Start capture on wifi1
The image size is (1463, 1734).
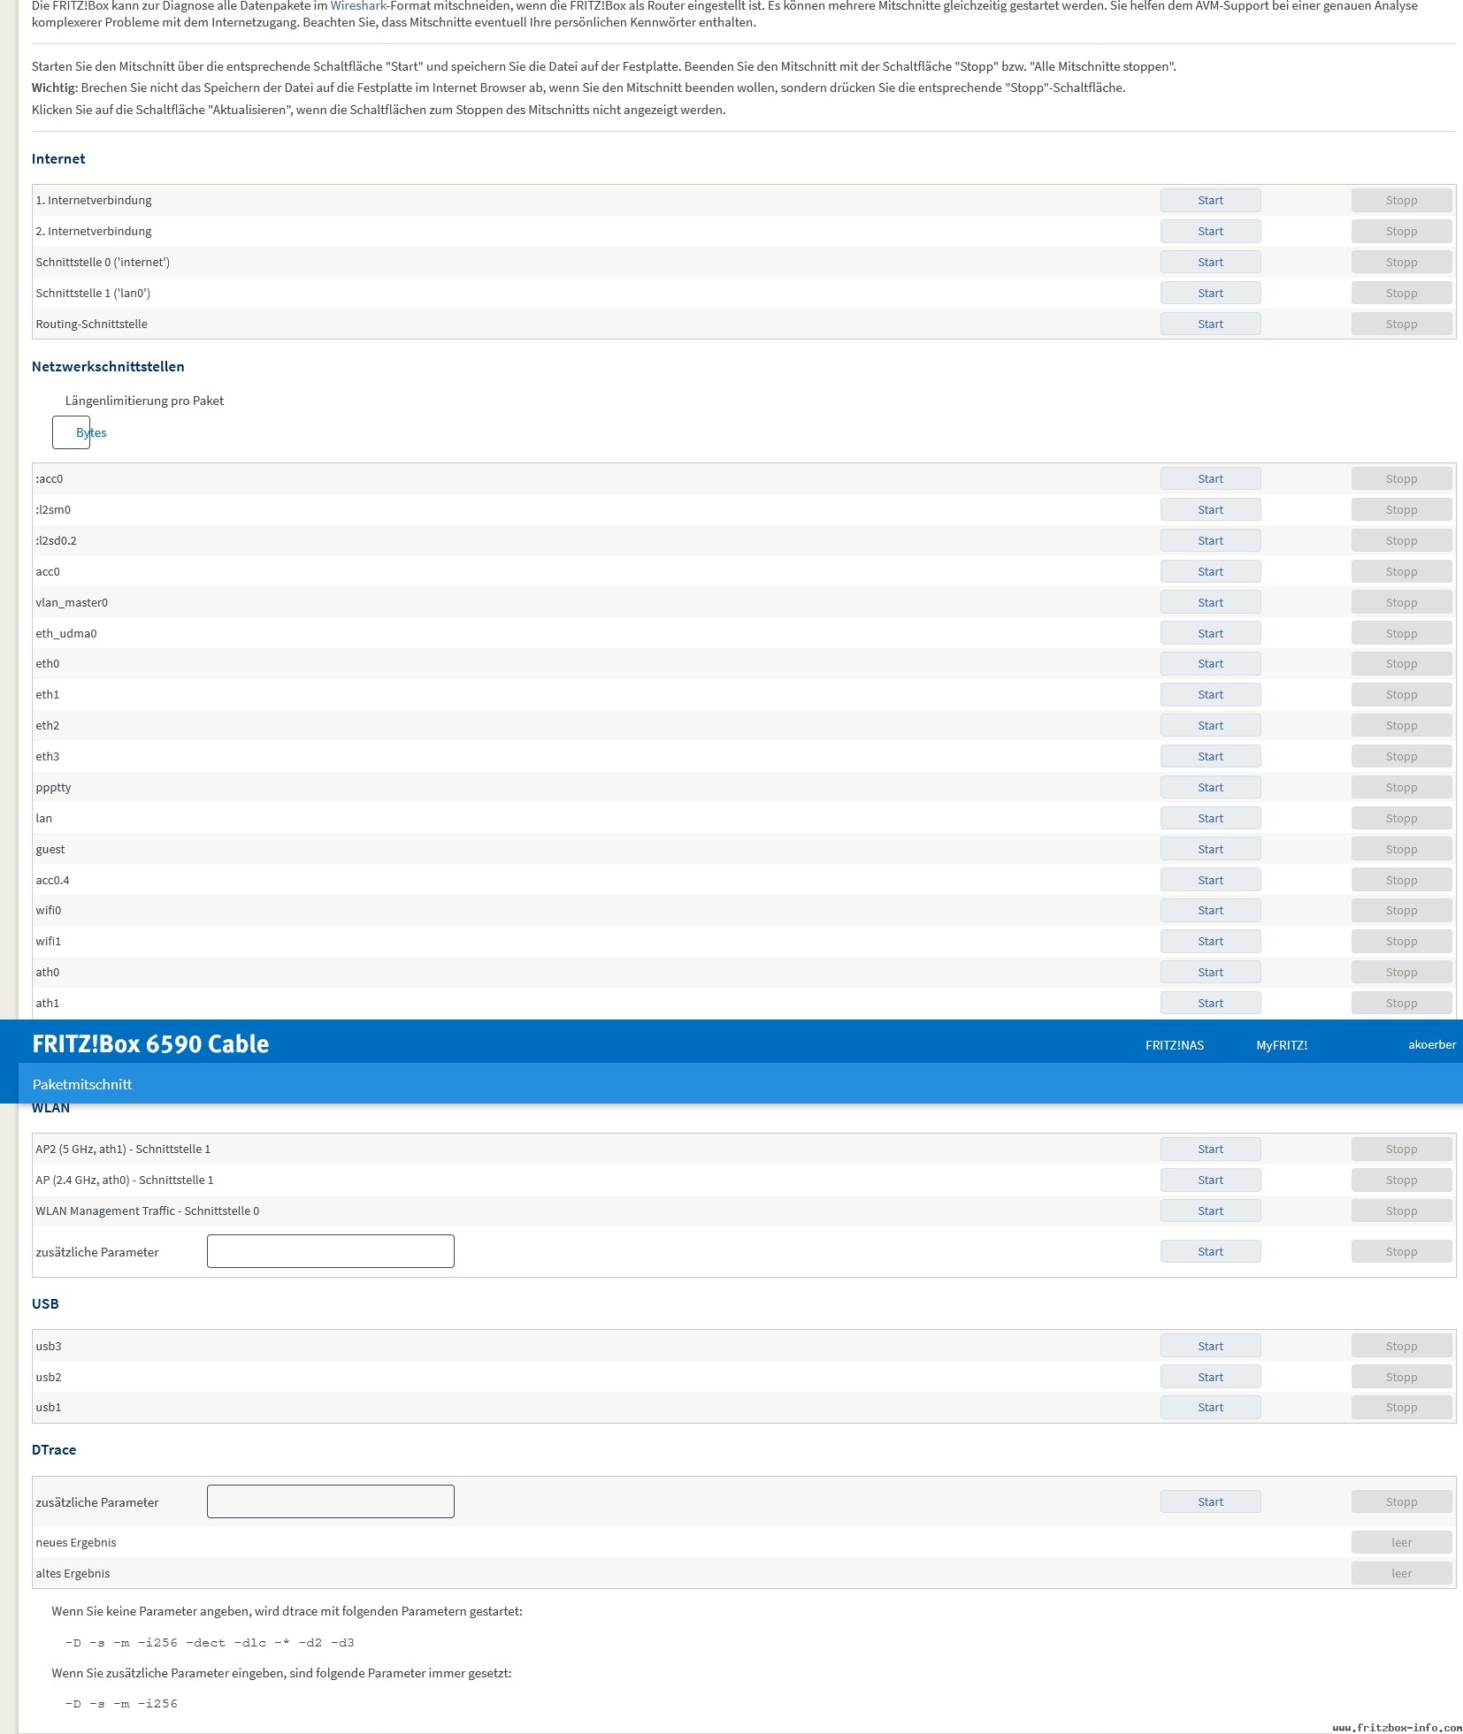coord(1210,942)
